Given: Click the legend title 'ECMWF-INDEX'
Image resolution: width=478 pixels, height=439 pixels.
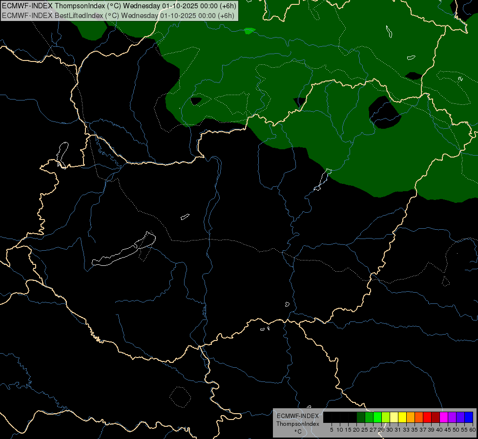Looking at the screenshot, I should point(298,416).
